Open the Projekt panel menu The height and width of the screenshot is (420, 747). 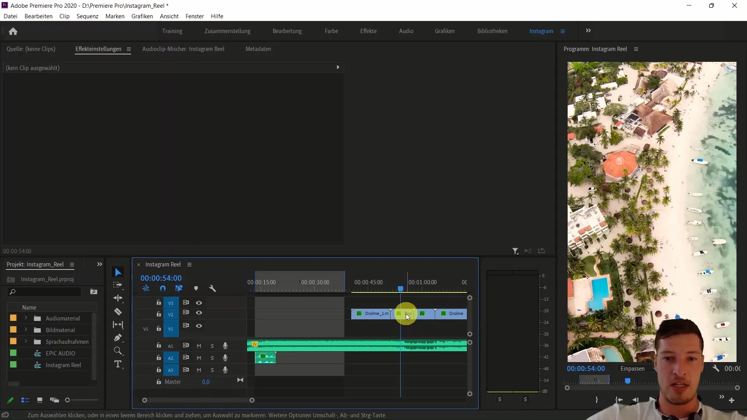coord(72,264)
